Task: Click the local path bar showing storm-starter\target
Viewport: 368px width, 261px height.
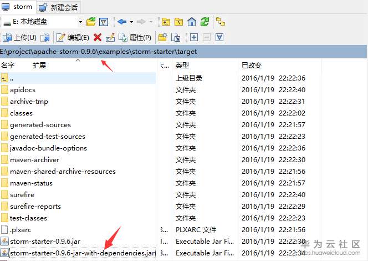Action: click(183, 52)
